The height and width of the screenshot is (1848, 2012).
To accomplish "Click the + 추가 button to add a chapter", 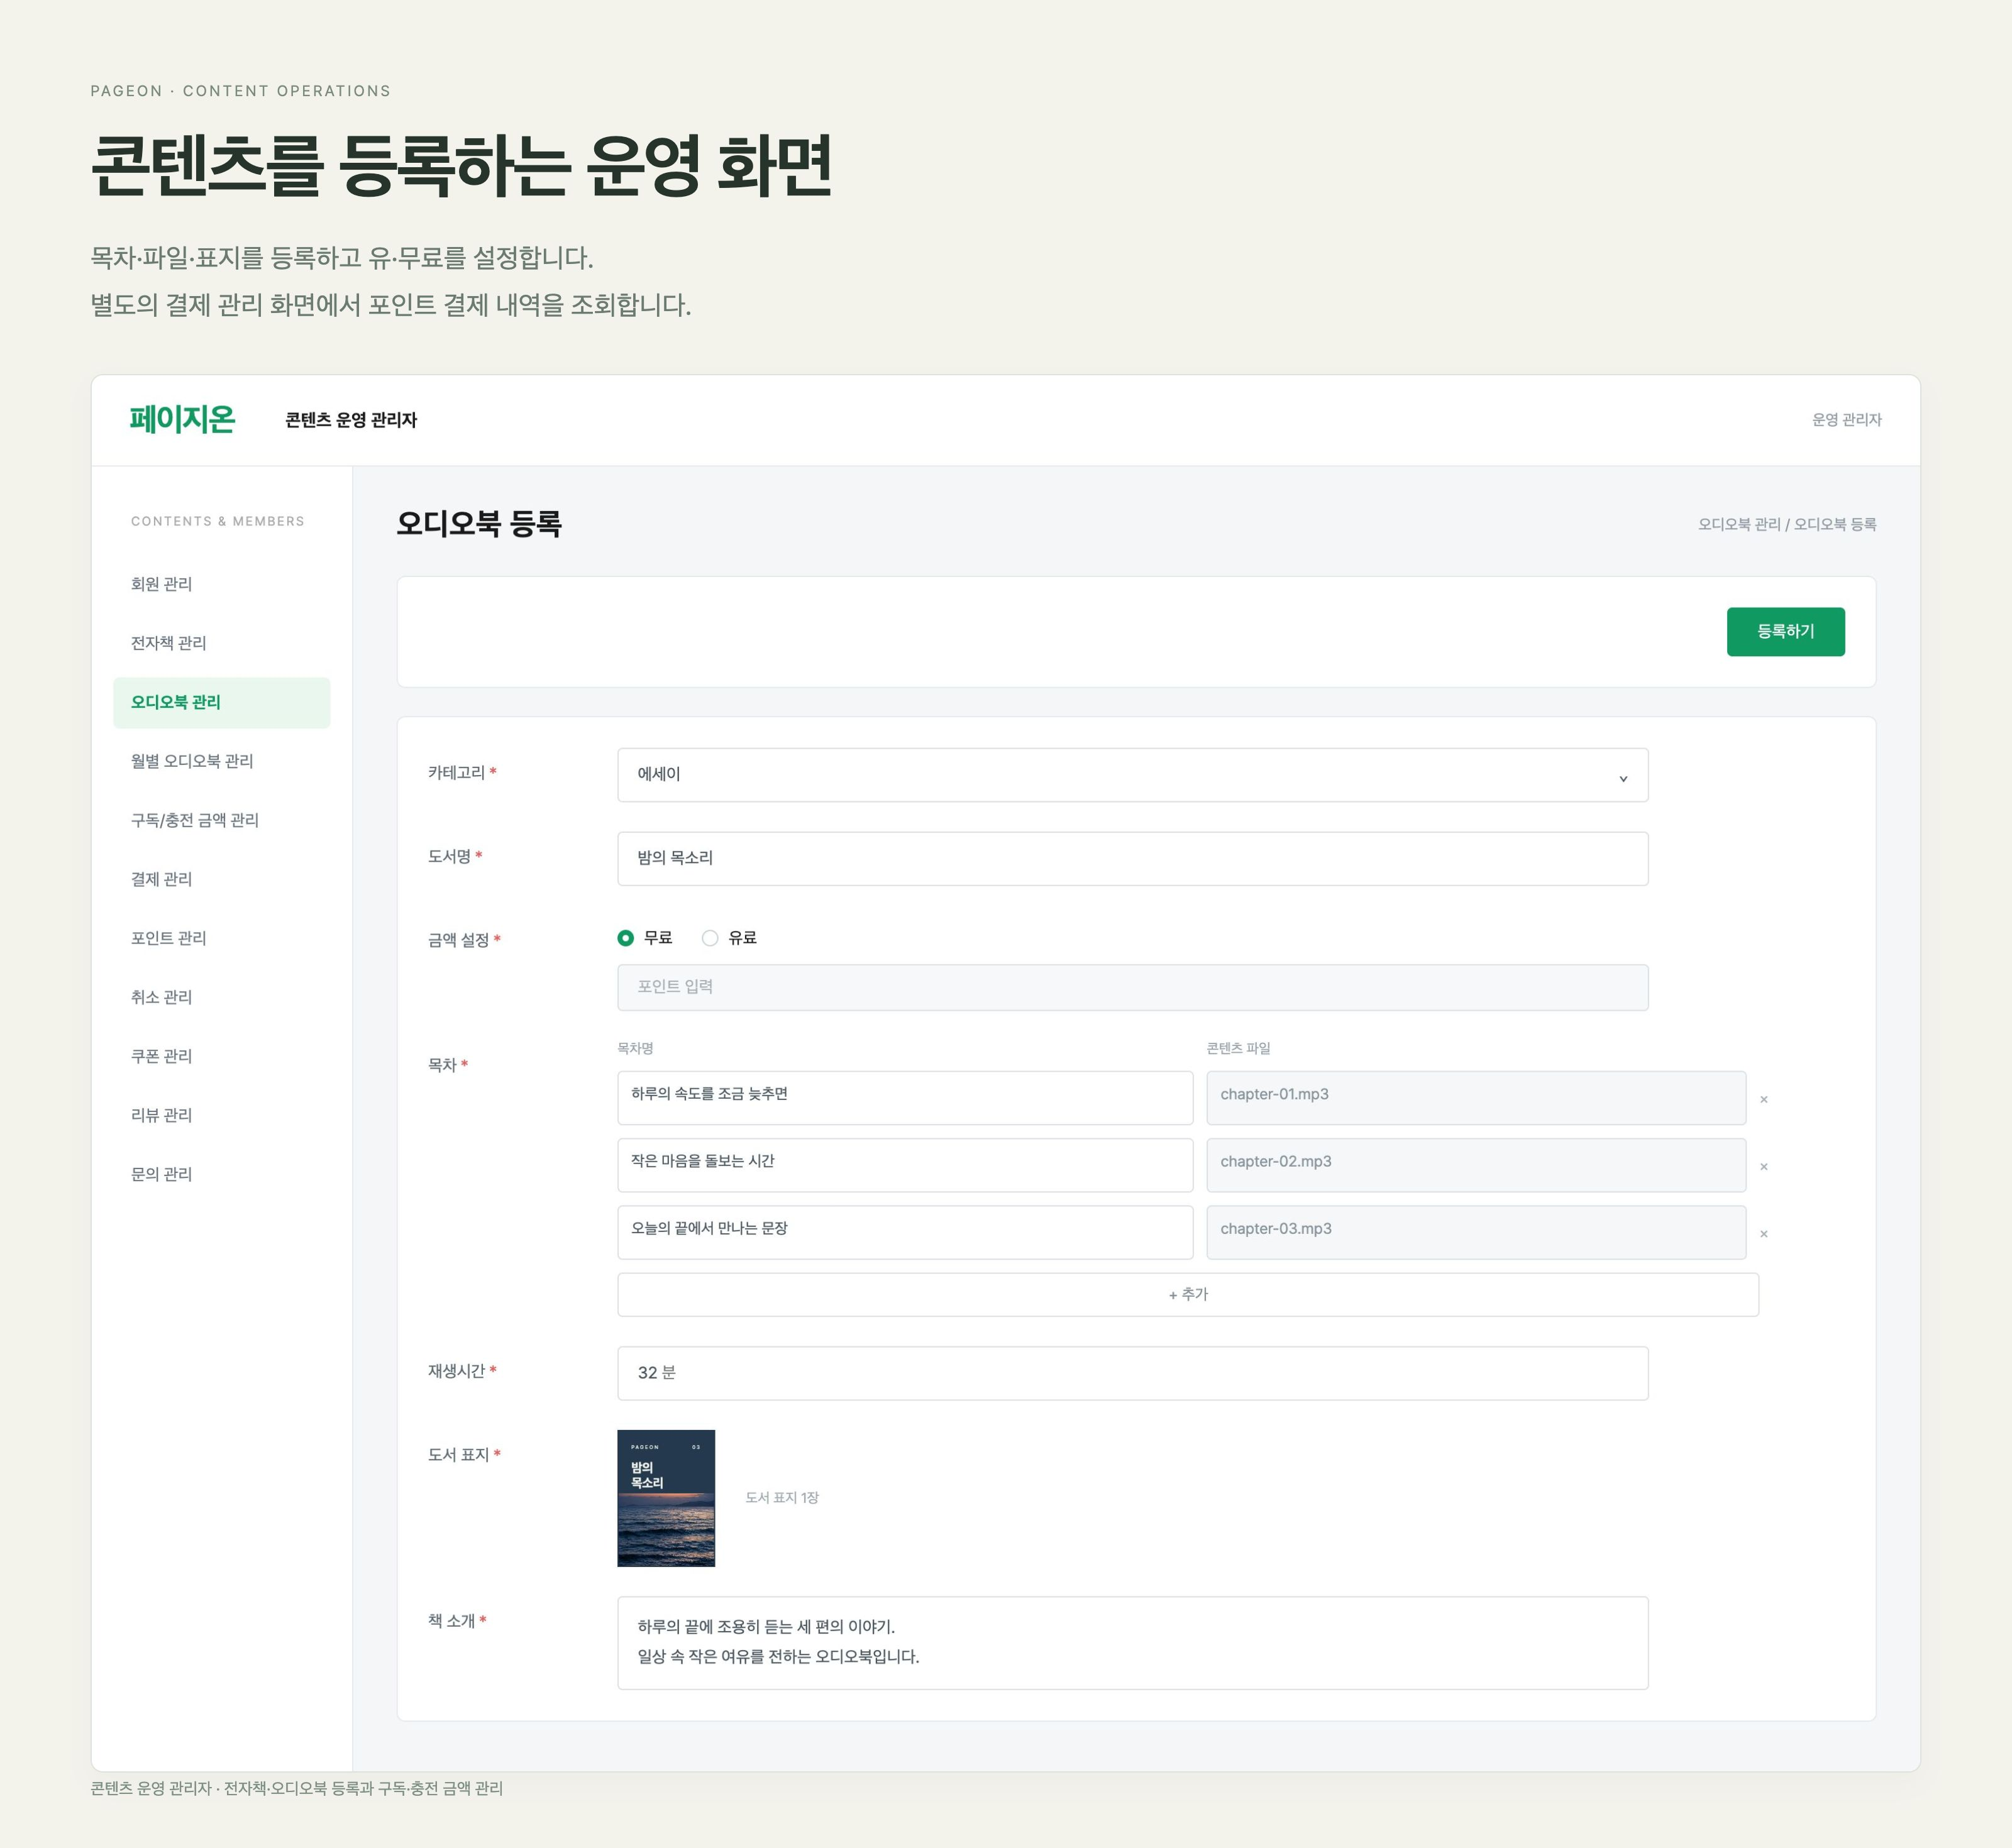I will pyautogui.click(x=1188, y=1294).
